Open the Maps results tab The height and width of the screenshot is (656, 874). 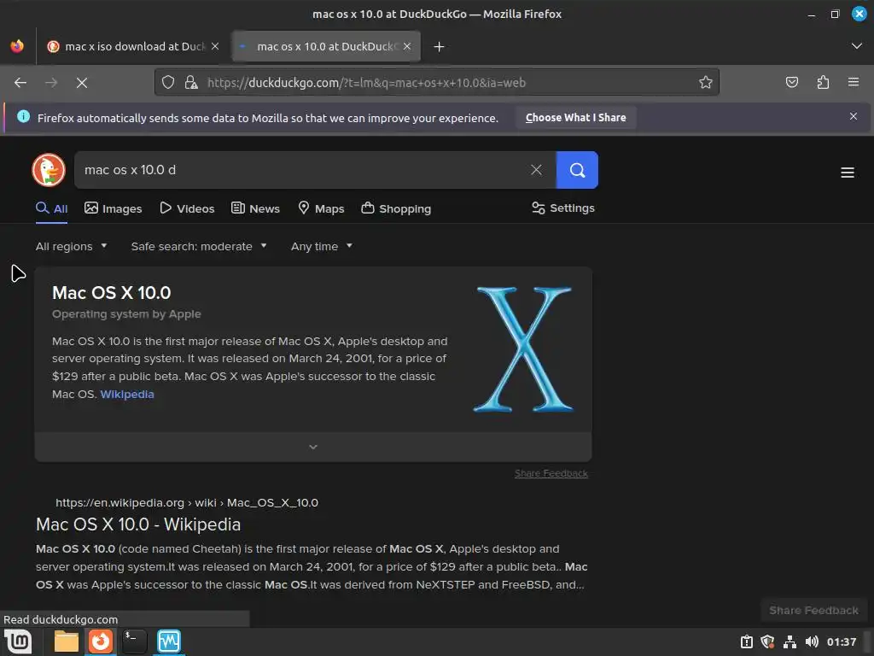tap(321, 208)
